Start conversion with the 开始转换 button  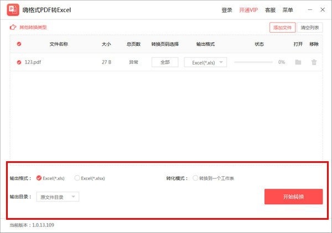pyautogui.click(x=293, y=197)
